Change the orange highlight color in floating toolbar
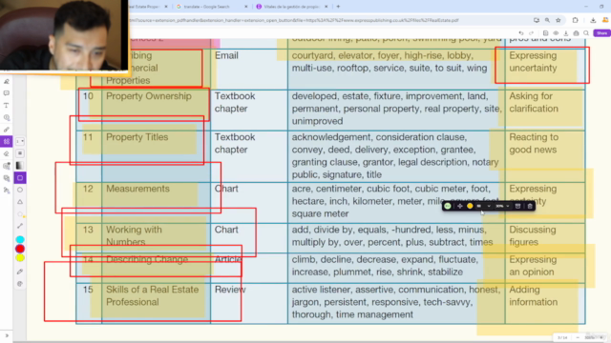This screenshot has height=343, width=611. pos(470,206)
